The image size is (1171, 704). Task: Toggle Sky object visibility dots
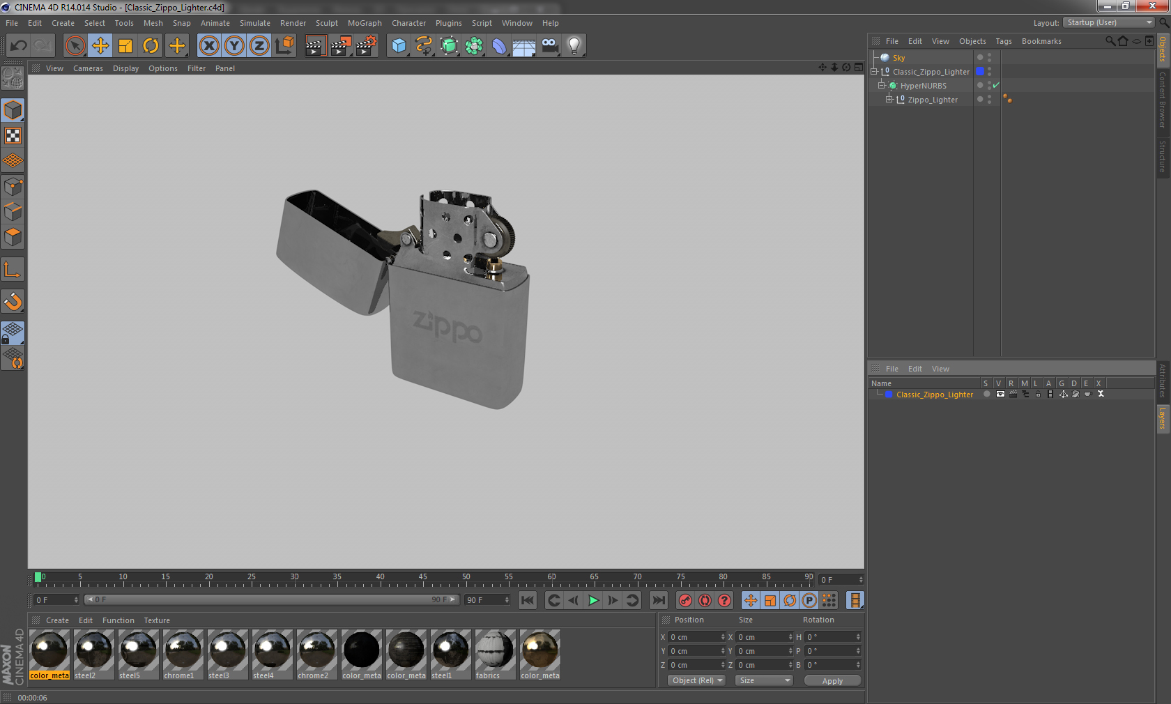coord(989,57)
